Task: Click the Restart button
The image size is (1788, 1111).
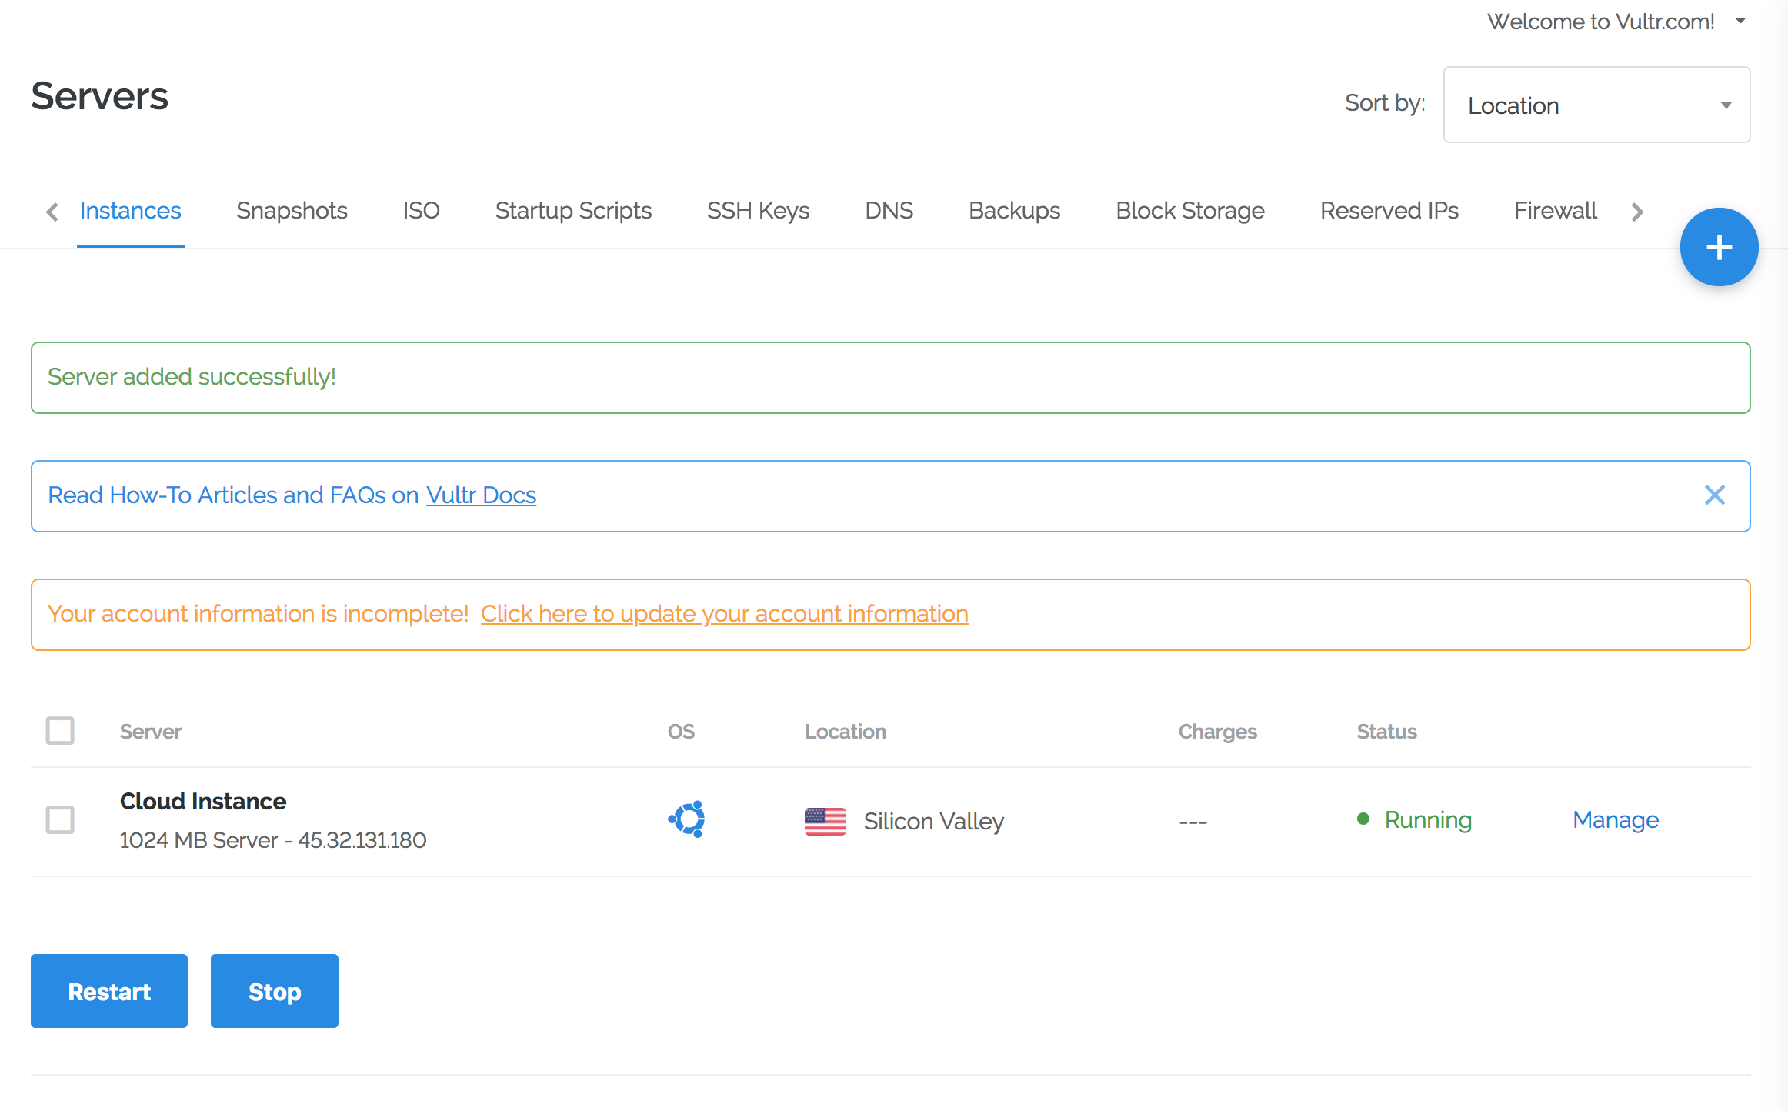Action: coord(109,991)
